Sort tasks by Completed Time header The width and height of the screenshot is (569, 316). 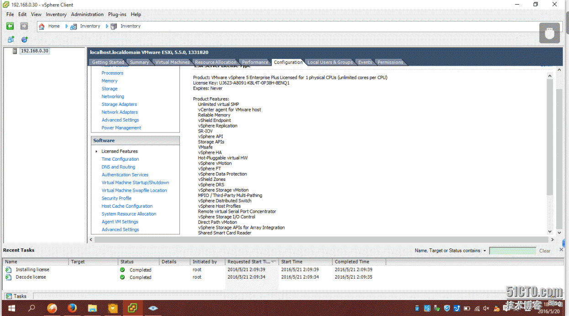click(359, 262)
